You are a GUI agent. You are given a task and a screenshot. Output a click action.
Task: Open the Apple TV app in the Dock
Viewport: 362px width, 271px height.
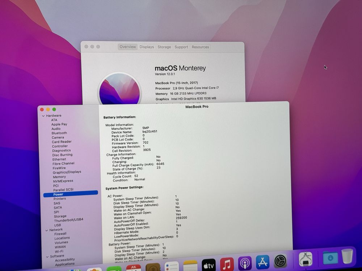click(209, 265)
